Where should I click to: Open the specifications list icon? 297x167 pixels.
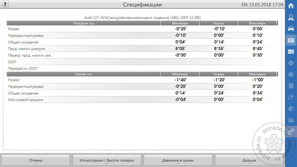[x=291, y=40]
